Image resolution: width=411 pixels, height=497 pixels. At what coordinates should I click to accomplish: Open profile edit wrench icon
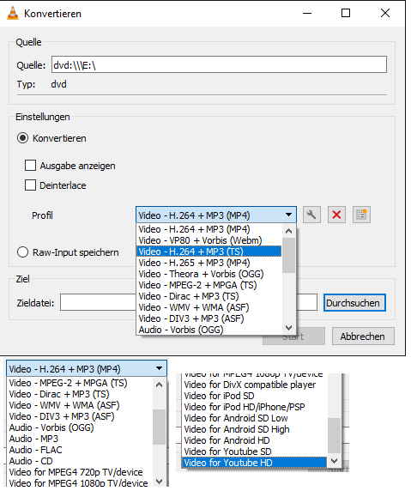click(x=311, y=215)
